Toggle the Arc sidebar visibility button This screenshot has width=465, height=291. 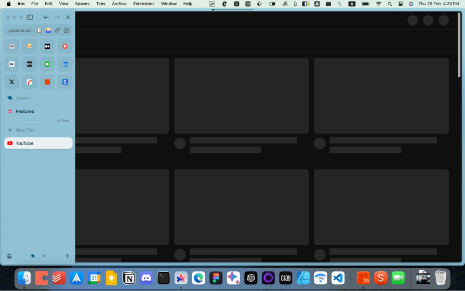[30, 17]
